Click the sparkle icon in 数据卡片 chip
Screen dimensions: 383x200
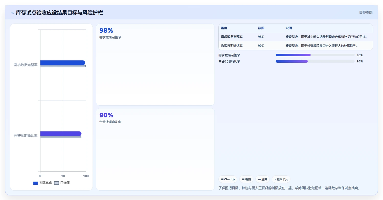point(275,179)
